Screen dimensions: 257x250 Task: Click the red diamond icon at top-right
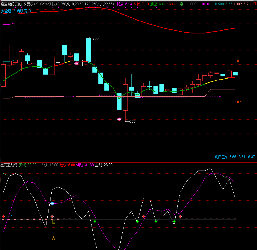(251, 4)
